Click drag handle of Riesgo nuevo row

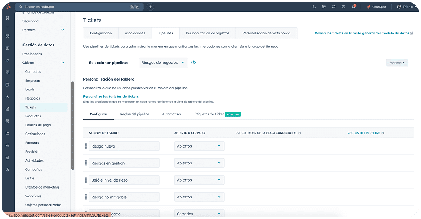coord(86,146)
